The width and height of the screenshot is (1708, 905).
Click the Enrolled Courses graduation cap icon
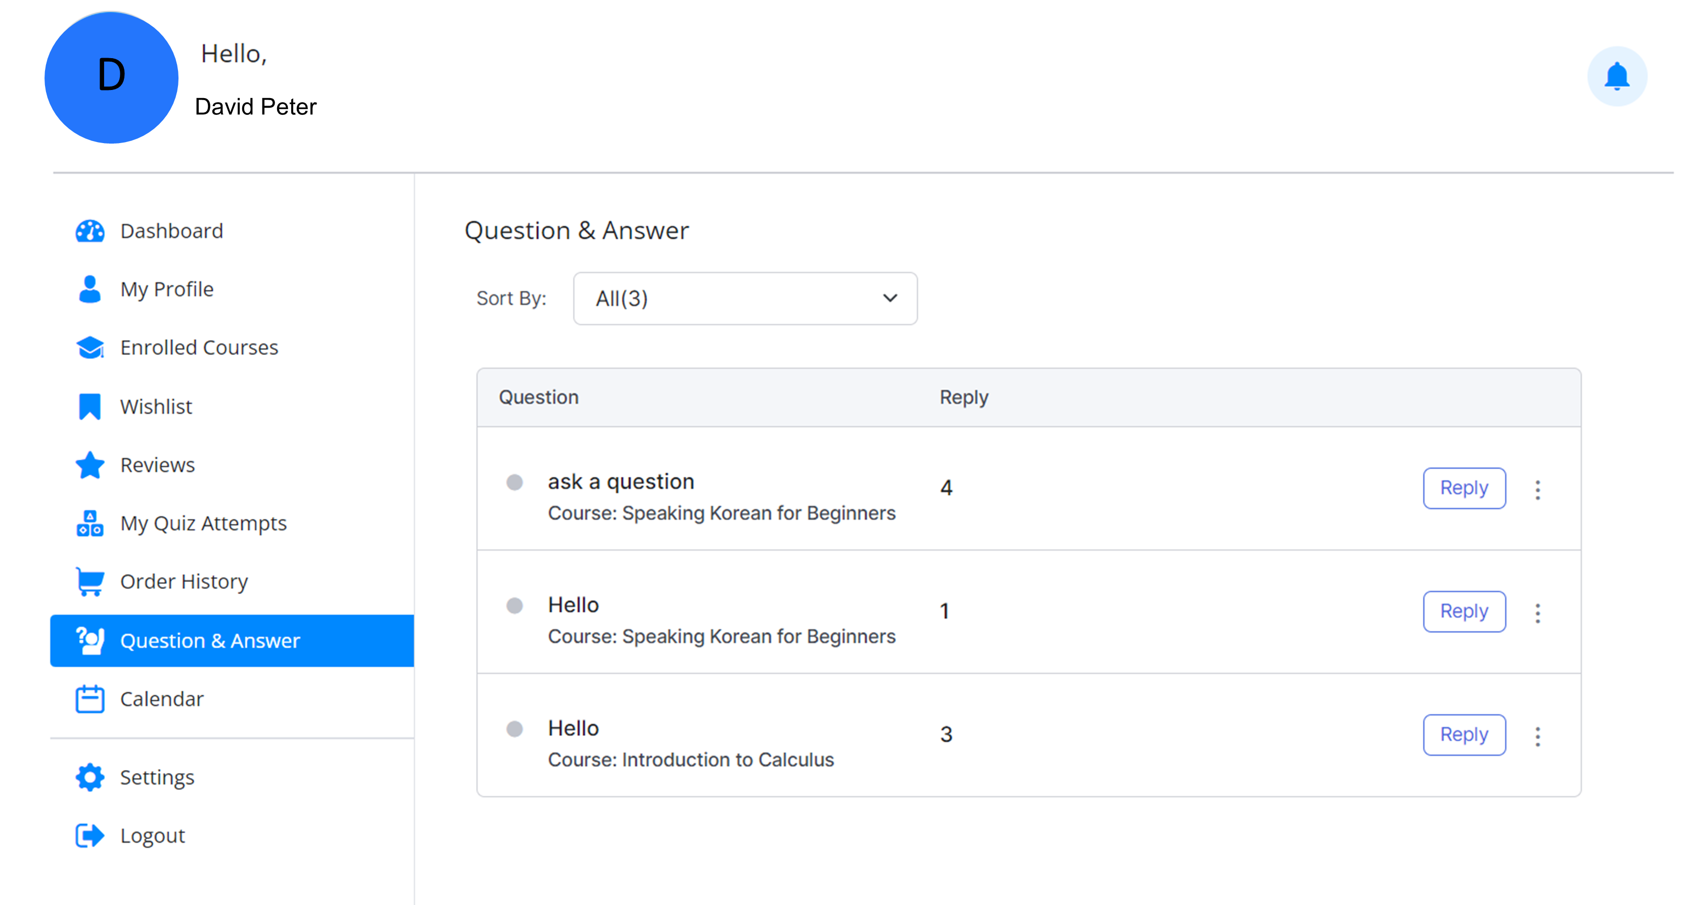(x=89, y=347)
